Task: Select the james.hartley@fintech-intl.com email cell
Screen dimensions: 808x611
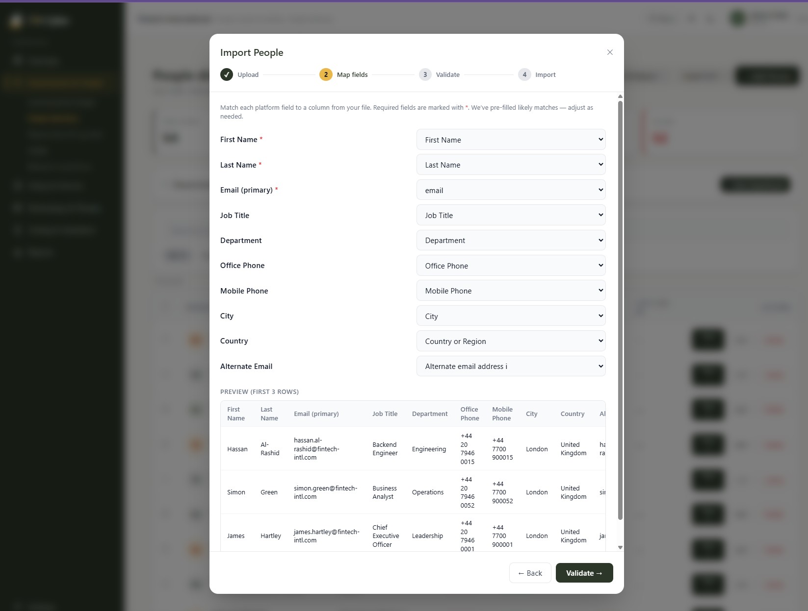Action: (x=327, y=536)
